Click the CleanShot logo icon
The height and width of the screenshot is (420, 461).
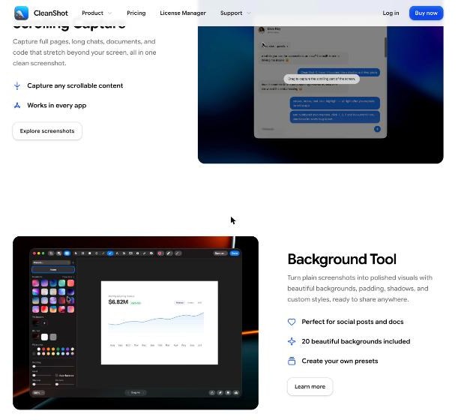click(x=21, y=13)
